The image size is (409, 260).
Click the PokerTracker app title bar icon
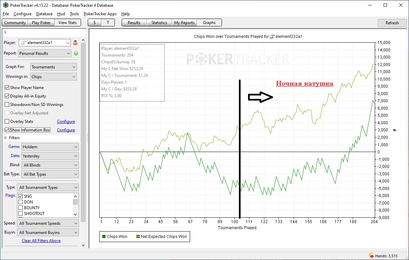point(5,5)
